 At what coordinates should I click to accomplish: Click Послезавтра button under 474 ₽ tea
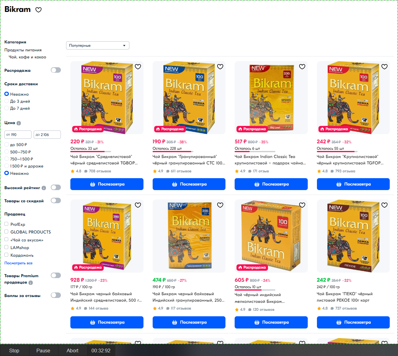click(x=189, y=322)
